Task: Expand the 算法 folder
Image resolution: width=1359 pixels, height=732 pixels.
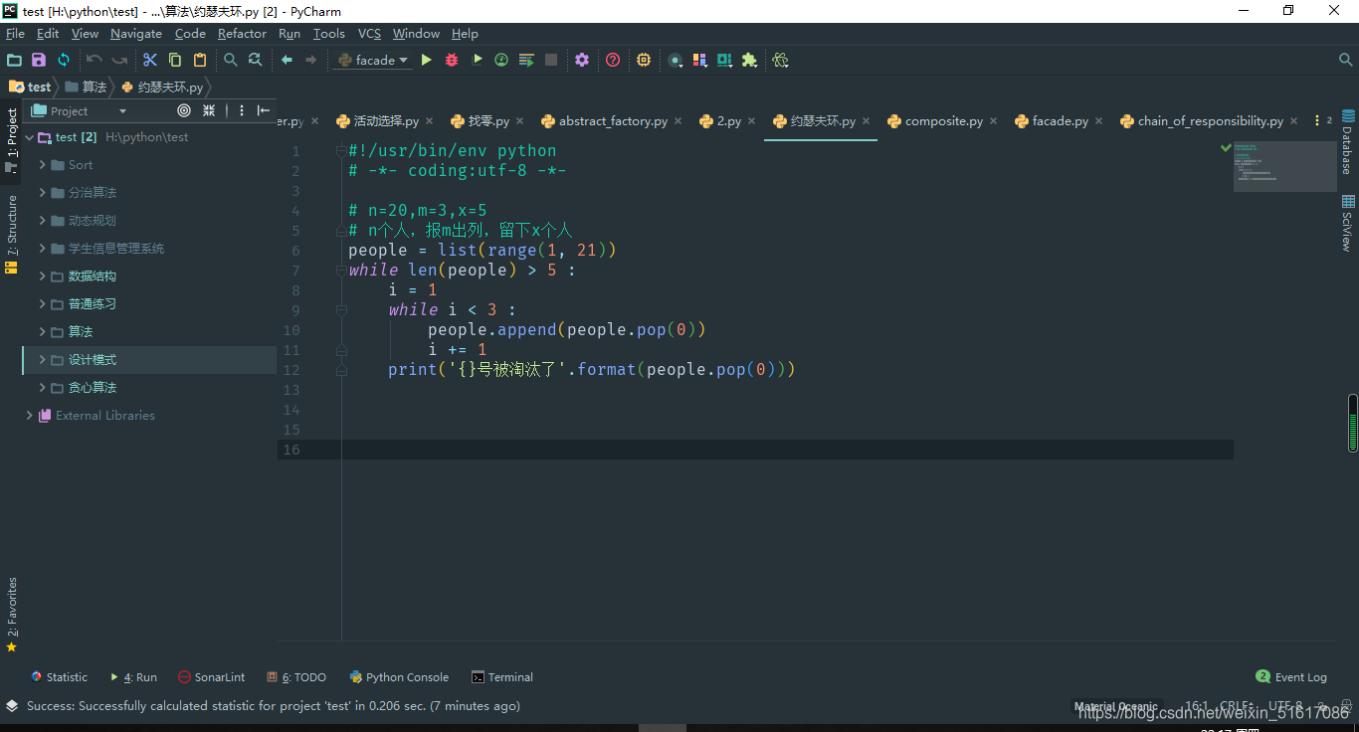Action: coord(43,332)
